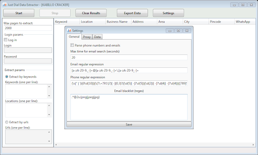The width and height of the screenshot is (258, 155).
Task: Click the Jd icon in main window title
Action: tap(5, 4)
